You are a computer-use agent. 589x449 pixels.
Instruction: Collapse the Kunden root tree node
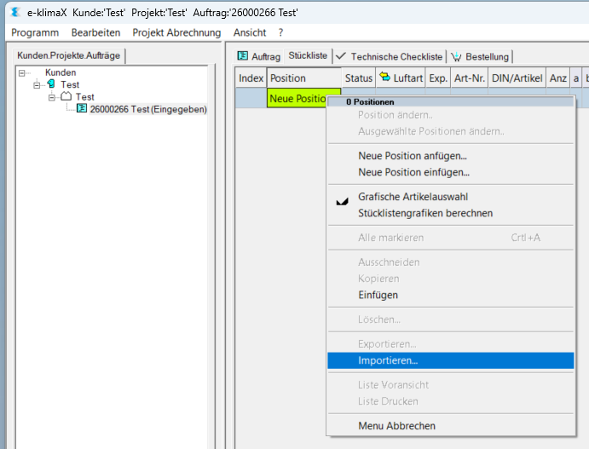tap(22, 72)
